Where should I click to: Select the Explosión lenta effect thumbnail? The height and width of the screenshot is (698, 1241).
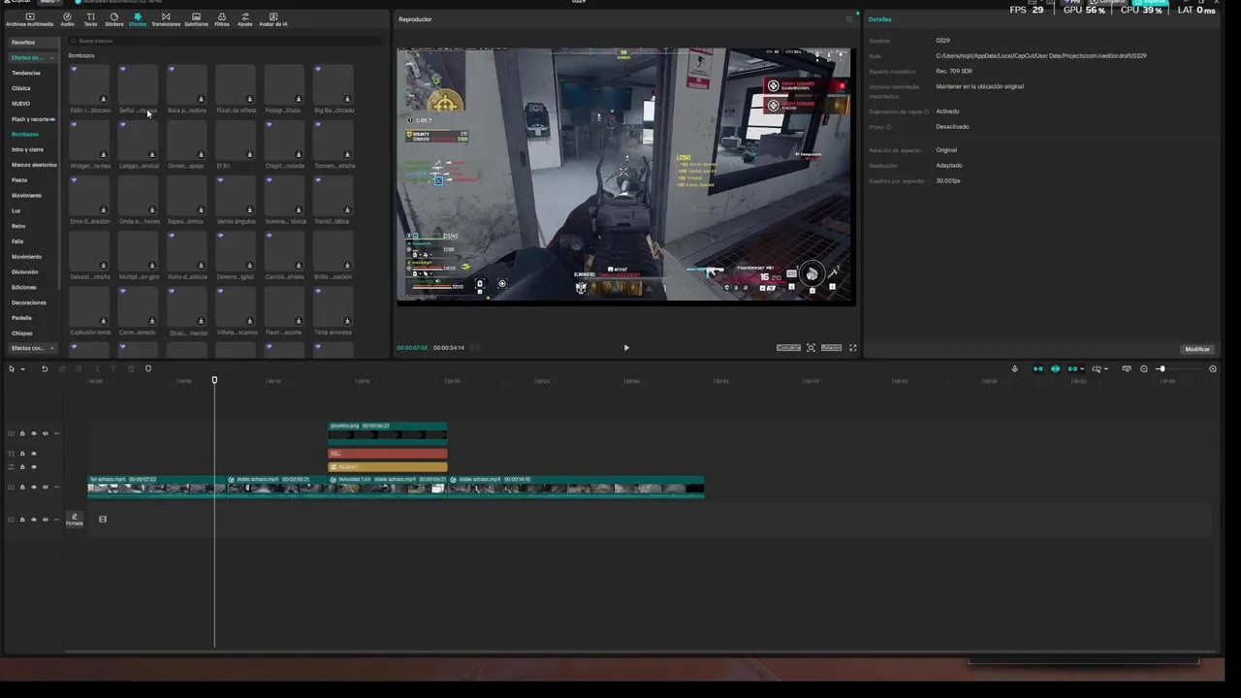tap(88, 307)
